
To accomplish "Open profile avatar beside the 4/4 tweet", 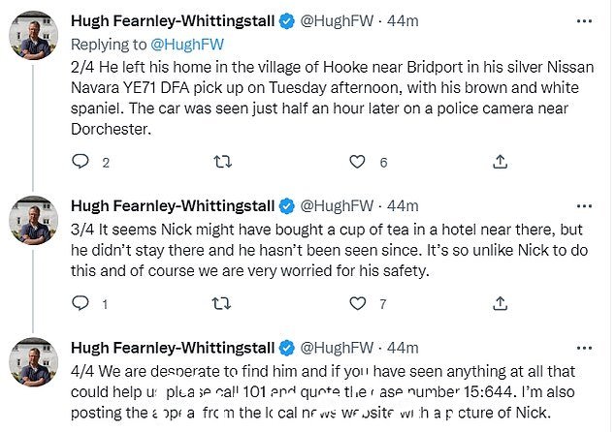I will click(x=33, y=362).
